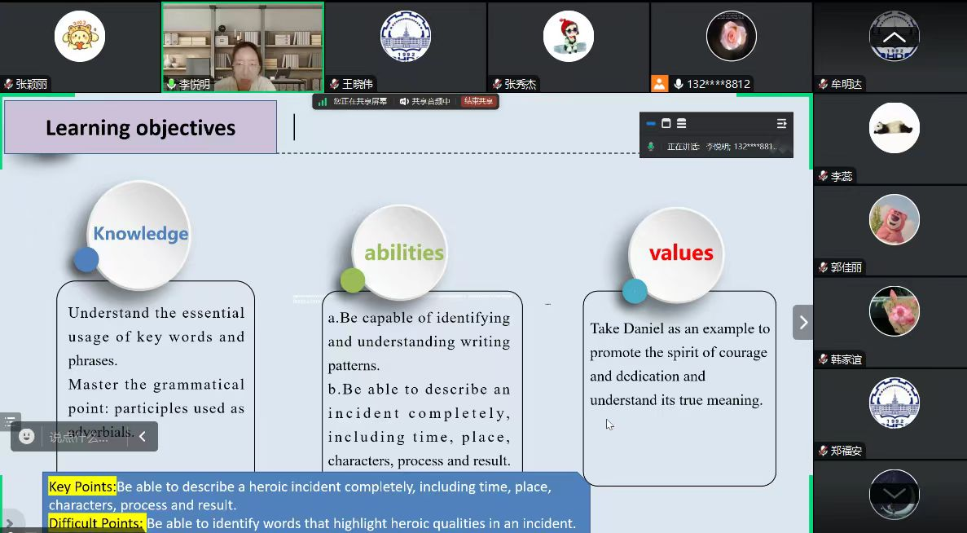
Task: Expand the speaker panel sidebar menu icon
Action: tap(781, 124)
